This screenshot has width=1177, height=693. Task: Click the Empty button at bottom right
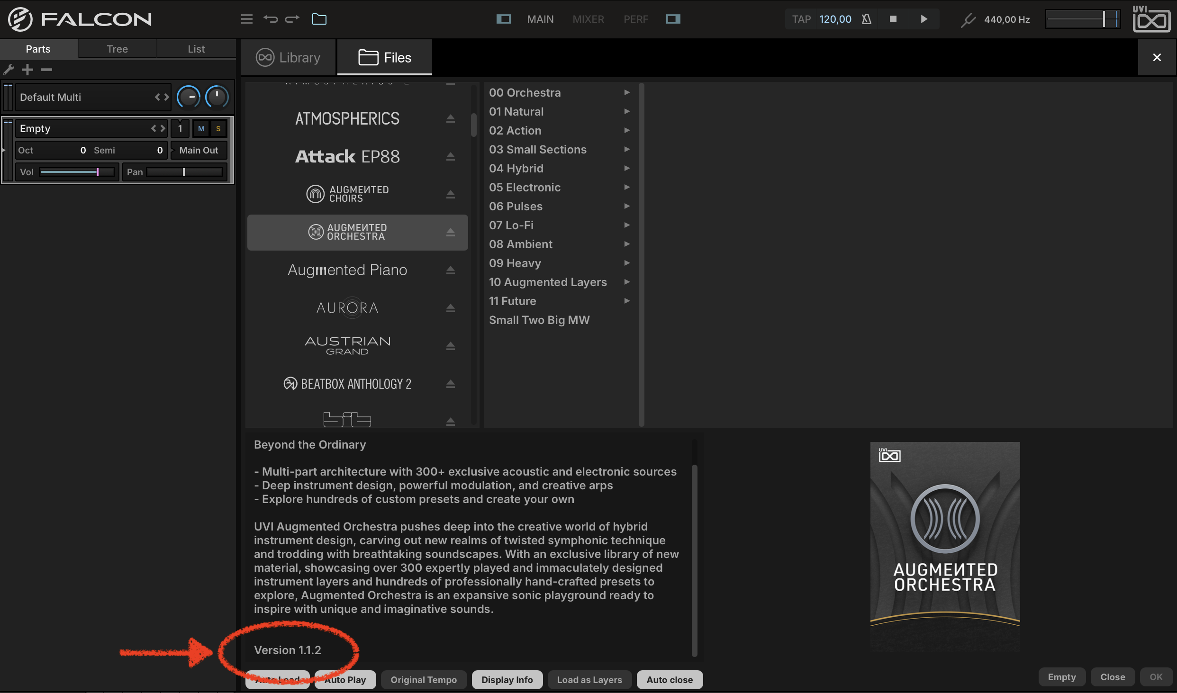pos(1061,677)
